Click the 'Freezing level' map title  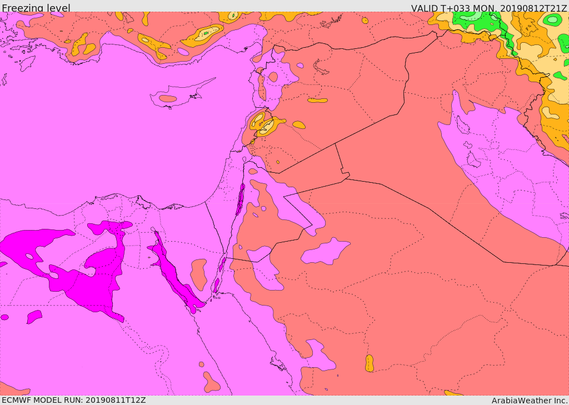pos(36,8)
